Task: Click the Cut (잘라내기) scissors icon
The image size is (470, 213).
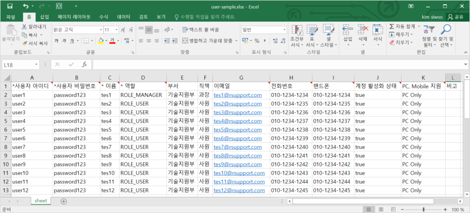Action: [24, 27]
